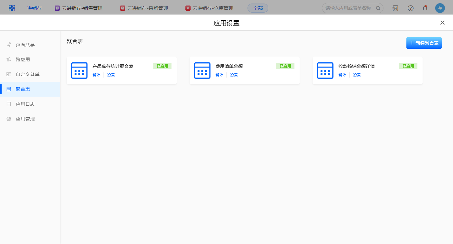Viewport: 453px width, 244px height.
Task: Open the help question mark icon
Action: pos(410,8)
